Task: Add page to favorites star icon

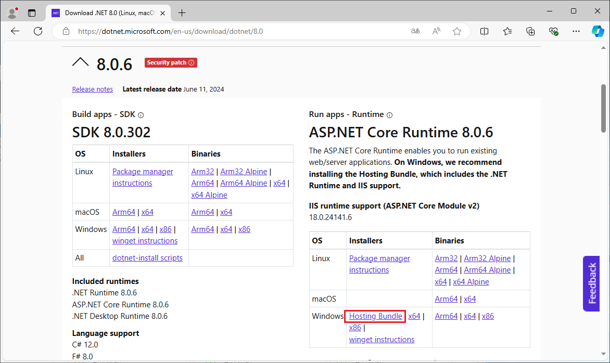Action: (457, 31)
